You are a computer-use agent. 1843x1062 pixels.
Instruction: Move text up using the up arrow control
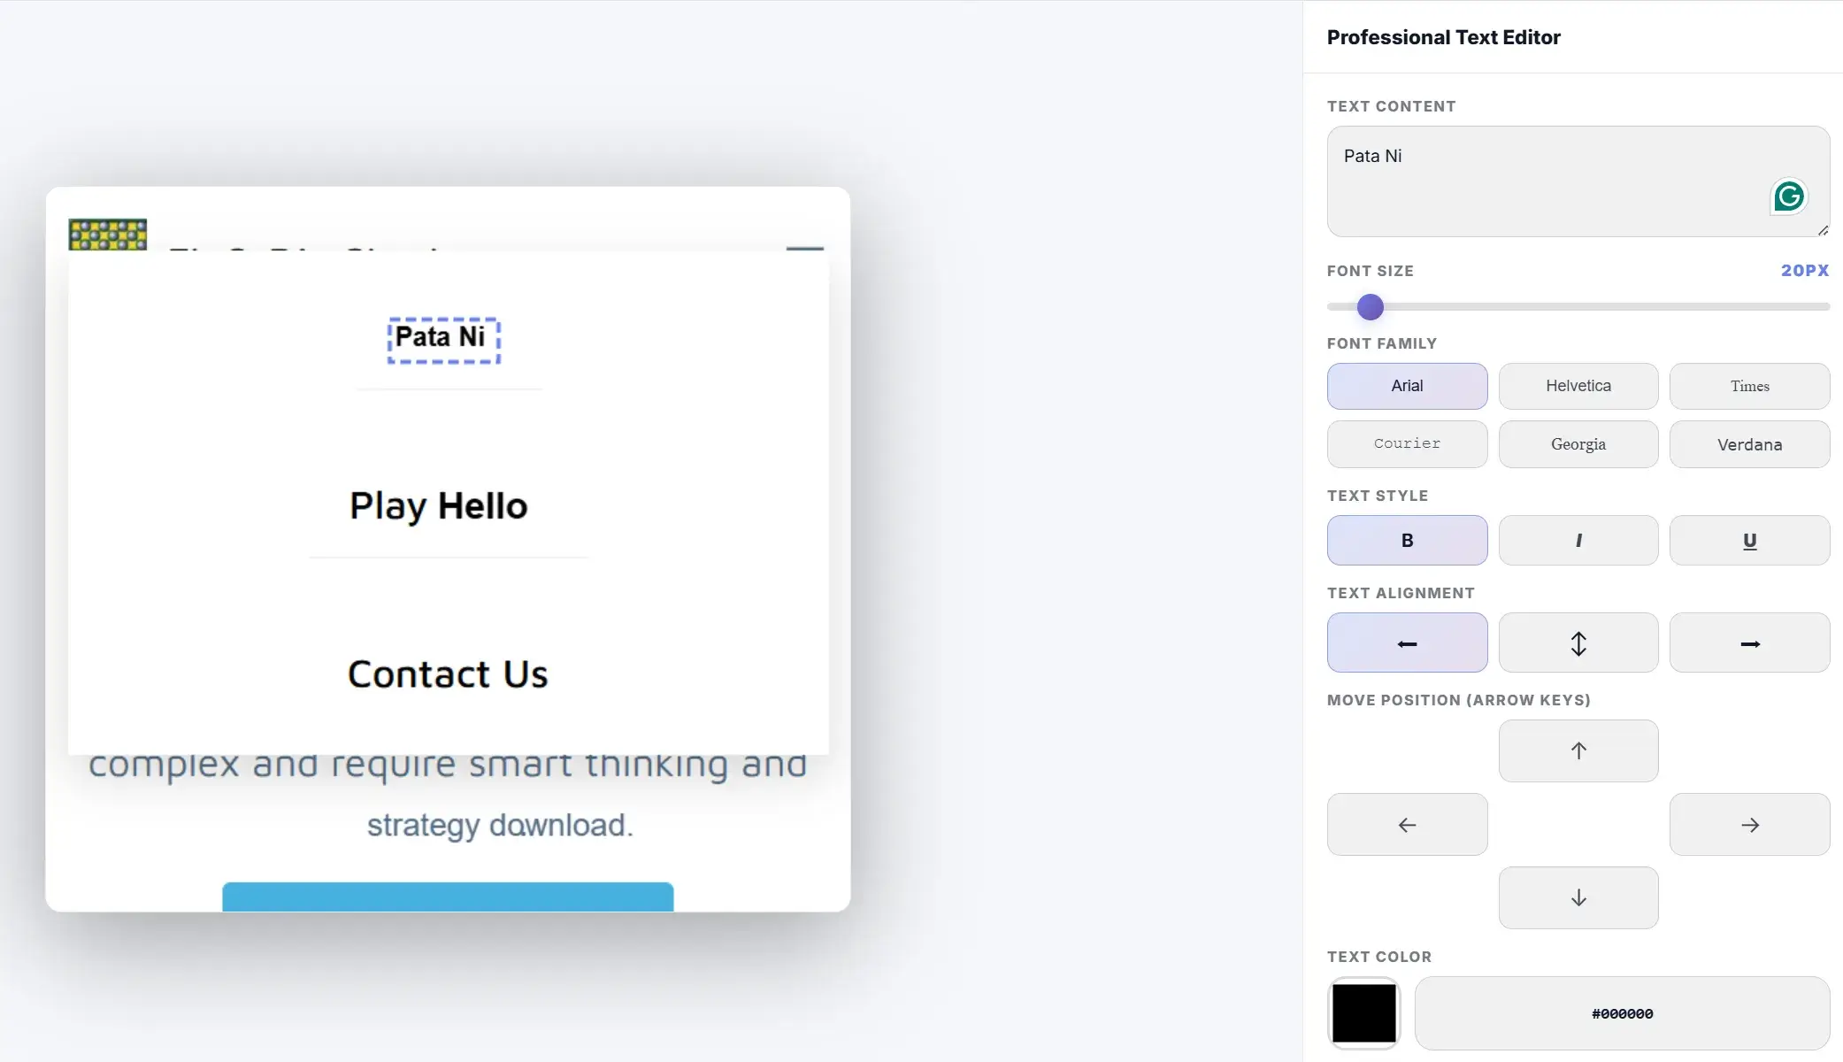pyautogui.click(x=1578, y=750)
